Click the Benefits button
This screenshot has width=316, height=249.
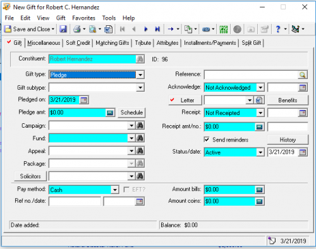[288, 100]
